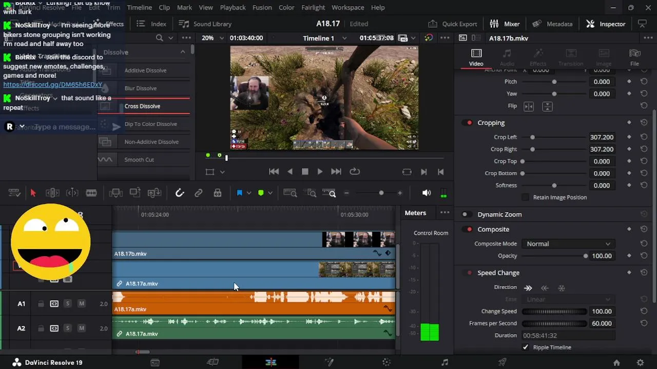
Task: Select the freeze frame speed direction
Action: 562,288
